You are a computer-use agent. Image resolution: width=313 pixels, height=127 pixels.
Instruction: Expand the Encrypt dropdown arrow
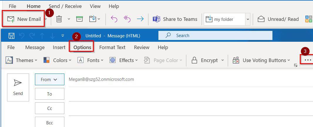[x=222, y=60]
